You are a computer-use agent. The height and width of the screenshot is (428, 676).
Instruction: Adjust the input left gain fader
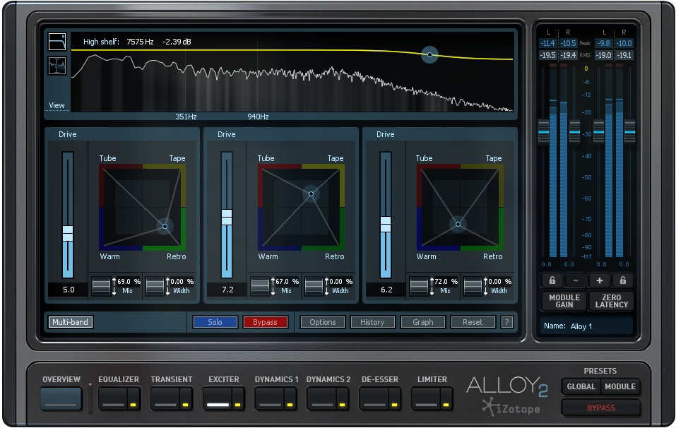[x=544, y=131]
